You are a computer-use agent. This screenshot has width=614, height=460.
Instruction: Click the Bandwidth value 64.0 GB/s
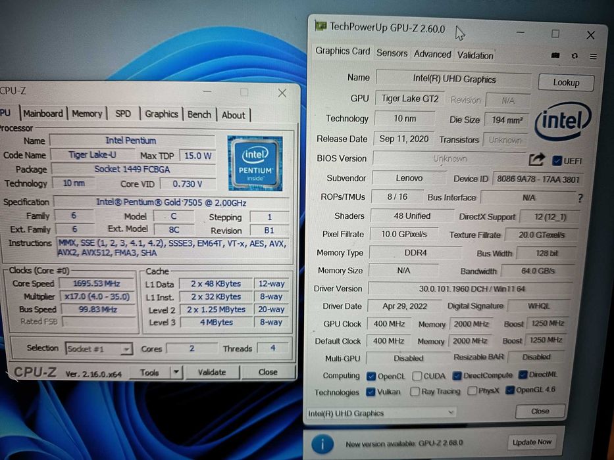click(x=538, y=271)
